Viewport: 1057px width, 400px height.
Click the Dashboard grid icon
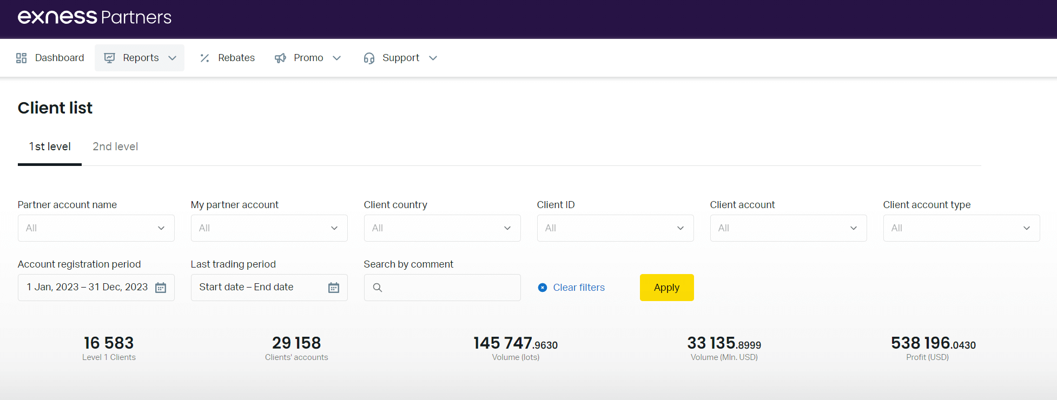click(x=22, y=58)
